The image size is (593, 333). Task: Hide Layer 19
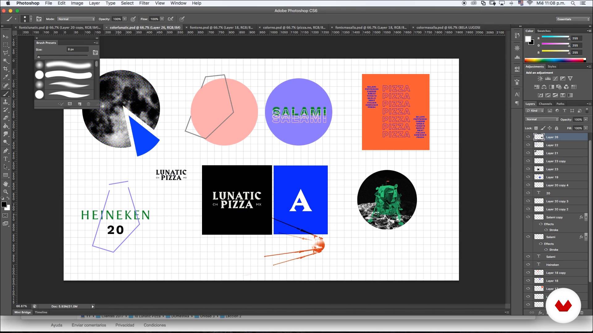528,177
